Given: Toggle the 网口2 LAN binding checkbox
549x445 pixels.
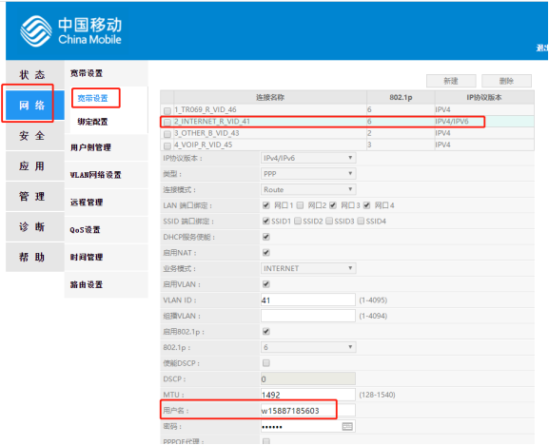Looking at the screenshot, I should click(300, 205).
